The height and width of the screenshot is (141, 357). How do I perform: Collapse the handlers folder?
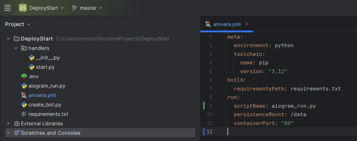[x=16, y=48]
